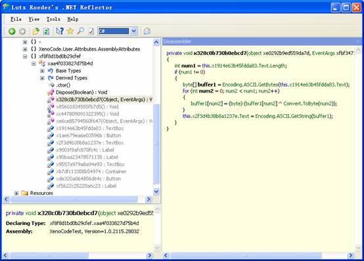This screenshot has height=261, width=364.
Task: Select x9001f8afc870fc4c : Label field
Action: (85, 150)
